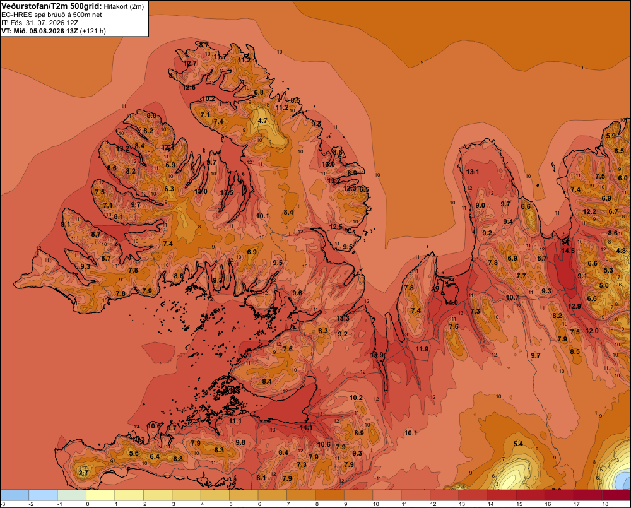Select the 14.5 temperature reading

(568, 251)
